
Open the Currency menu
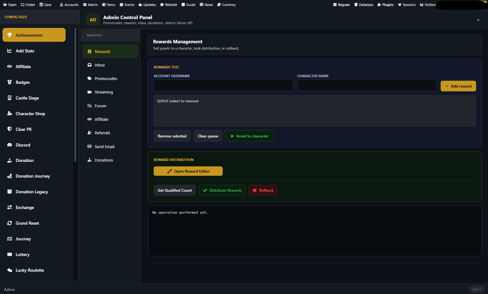(226, 5)
